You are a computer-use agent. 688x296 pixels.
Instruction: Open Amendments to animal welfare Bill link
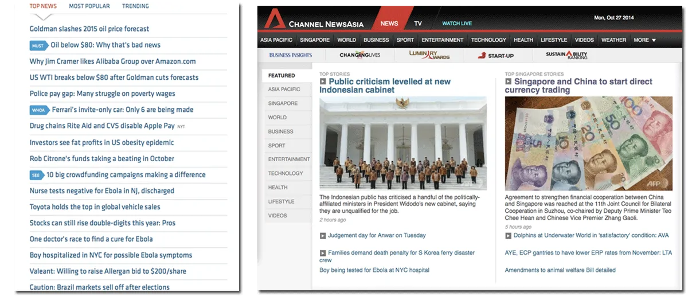pos(560,270)
